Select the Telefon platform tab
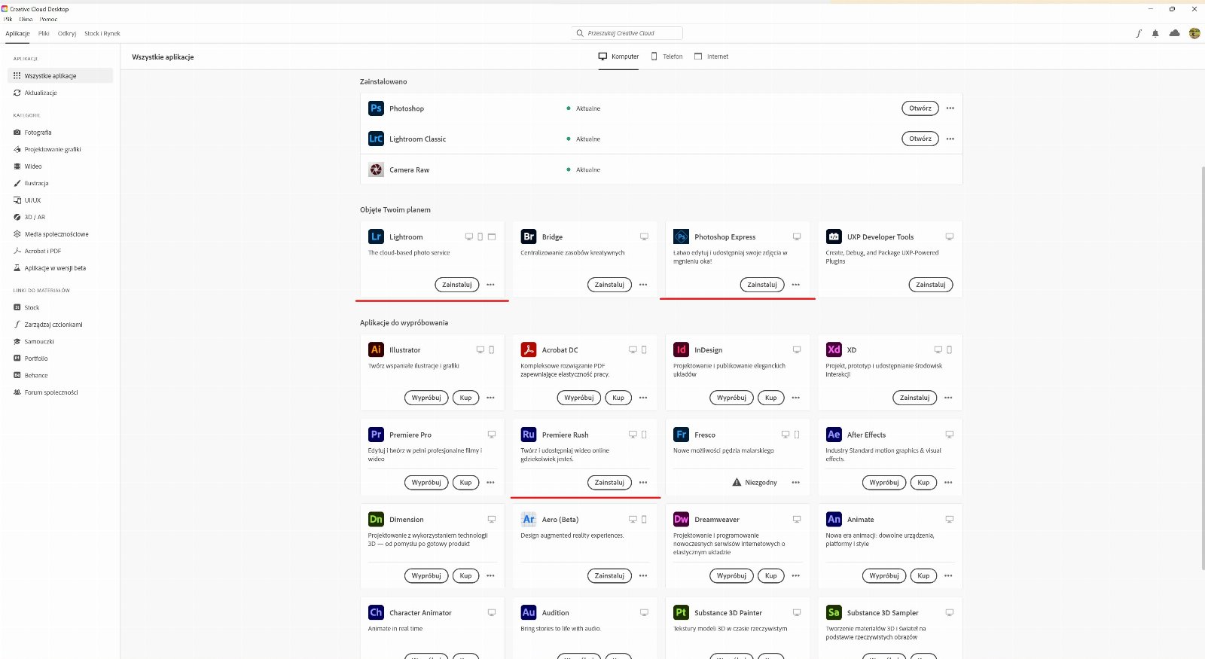The width and height of the screenshot is (1205, 659). tap(667, 56)
